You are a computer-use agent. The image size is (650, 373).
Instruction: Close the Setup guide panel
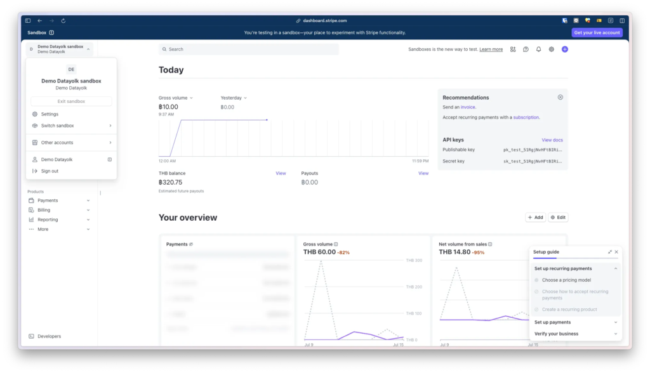point(616,252)
